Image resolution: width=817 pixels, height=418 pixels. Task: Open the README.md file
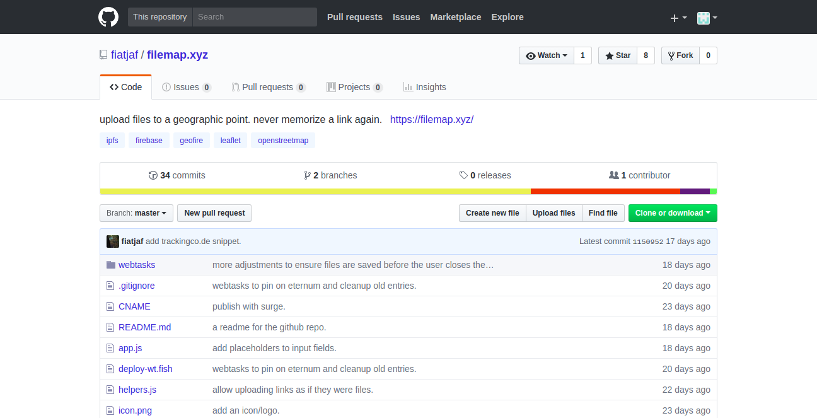coord(145,327)
